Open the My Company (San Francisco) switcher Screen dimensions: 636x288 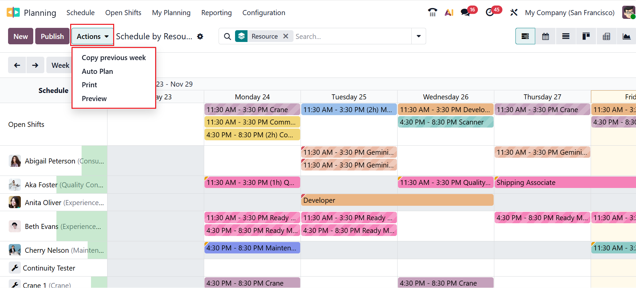point(570,13)
